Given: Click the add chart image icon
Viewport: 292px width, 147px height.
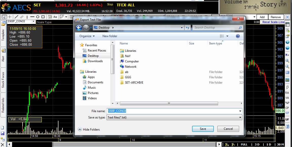Looking at the screenshot, I should (x=287, y=30).
